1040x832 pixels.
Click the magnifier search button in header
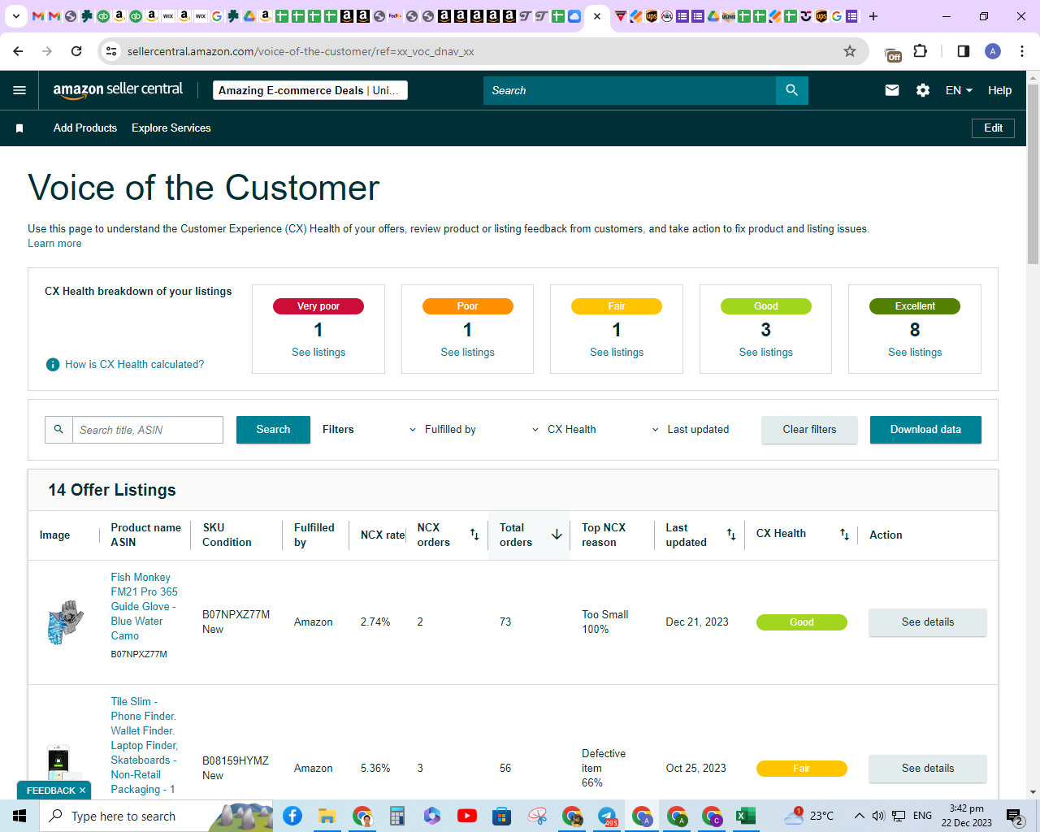(792, 90)
